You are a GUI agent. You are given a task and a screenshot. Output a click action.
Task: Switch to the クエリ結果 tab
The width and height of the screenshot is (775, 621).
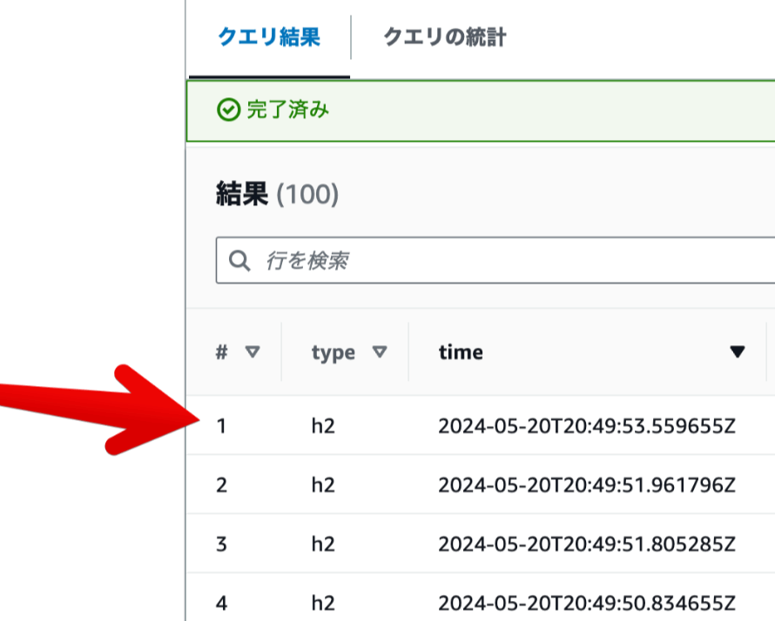(269, 37)
